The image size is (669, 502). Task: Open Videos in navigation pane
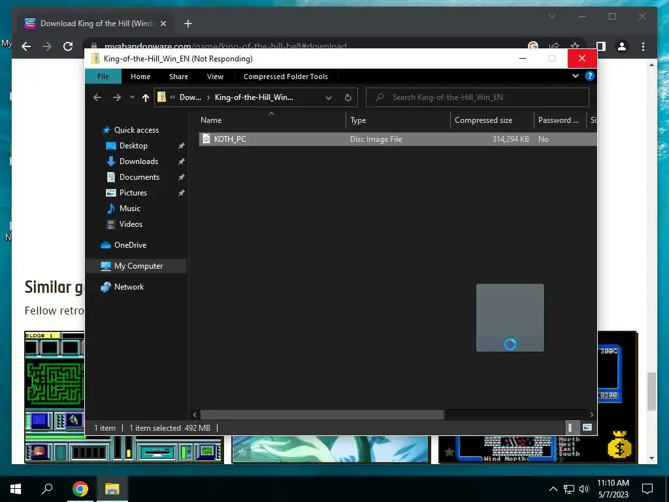131,224
